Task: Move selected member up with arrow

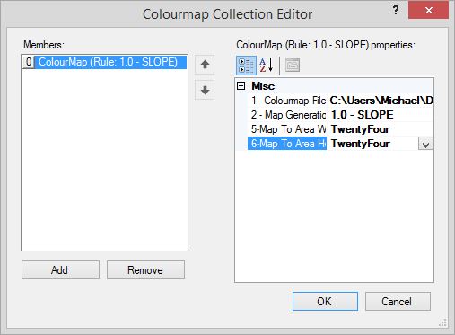Action: point(205,65)
